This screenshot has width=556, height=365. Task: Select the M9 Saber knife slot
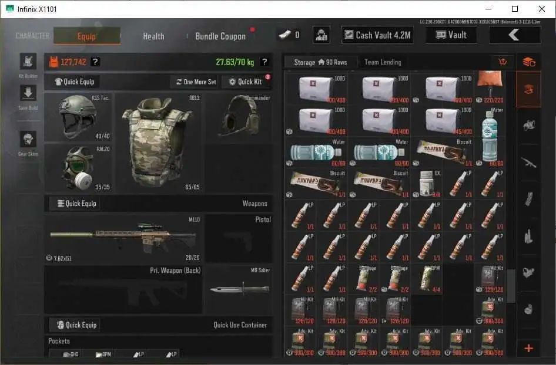click(239, 289)
